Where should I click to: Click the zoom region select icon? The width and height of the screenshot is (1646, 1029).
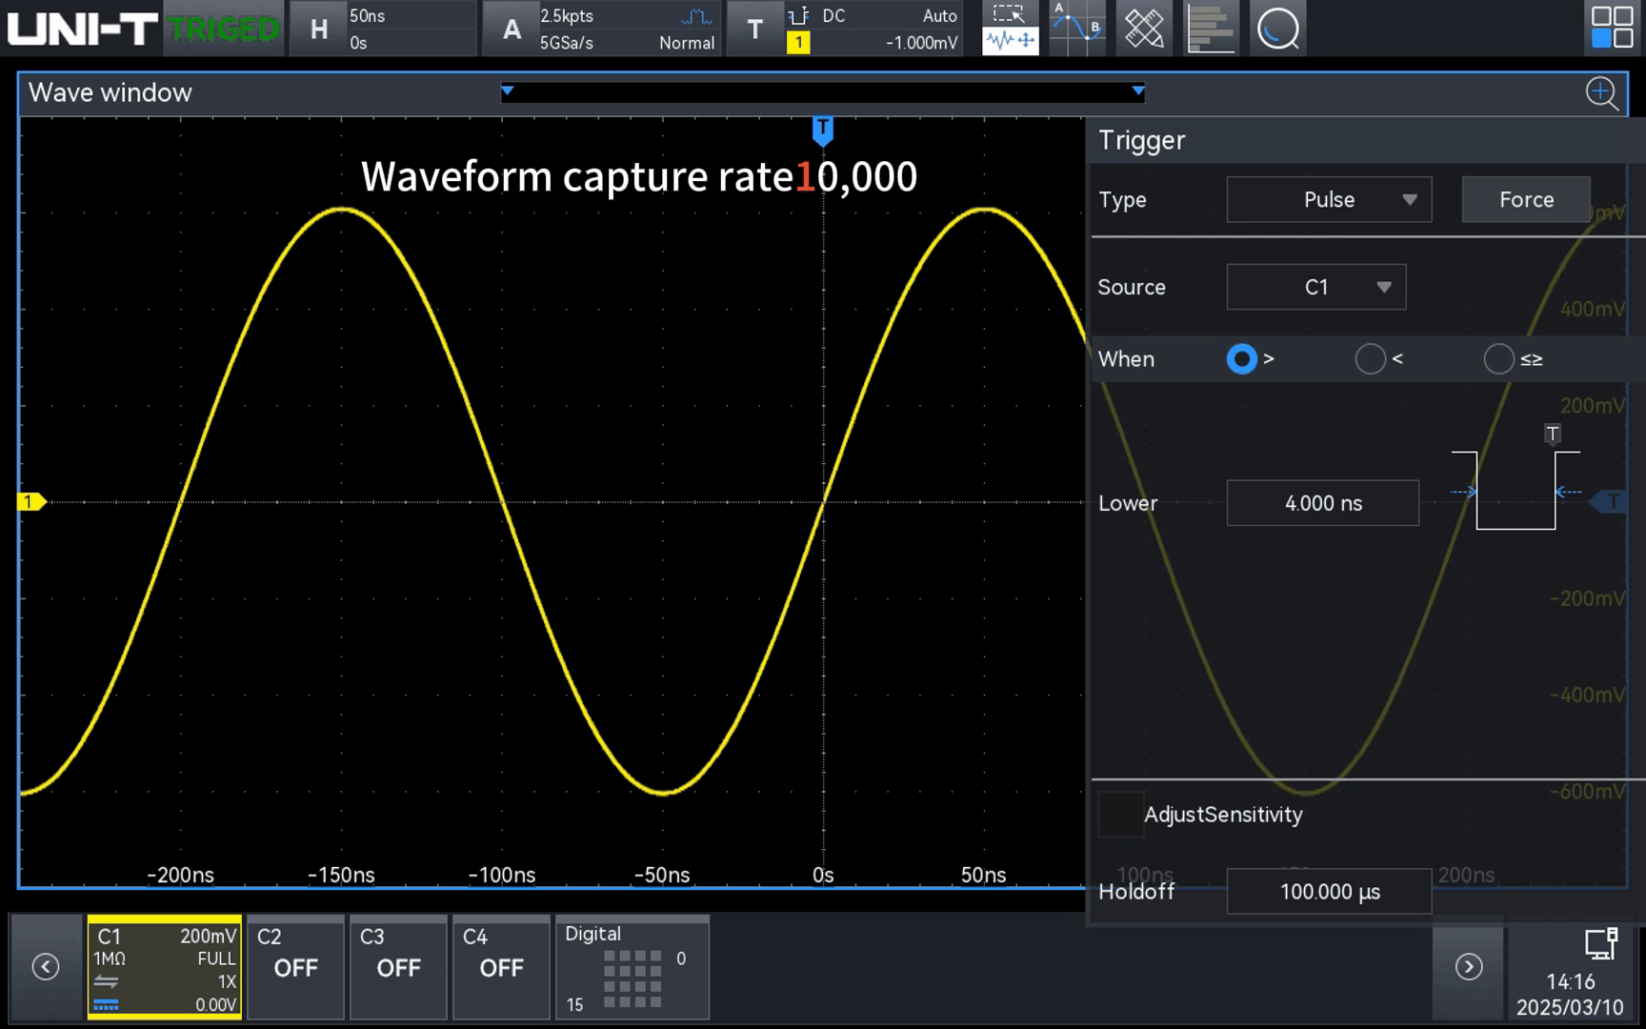click(x=1010, y=29)
